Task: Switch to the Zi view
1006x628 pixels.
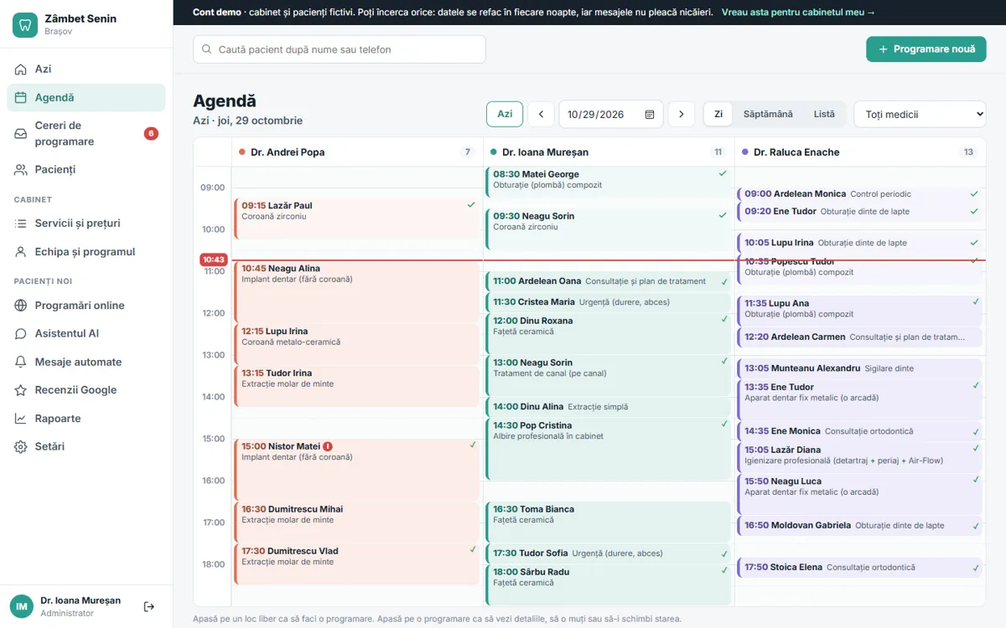Action: pos(718,114)
